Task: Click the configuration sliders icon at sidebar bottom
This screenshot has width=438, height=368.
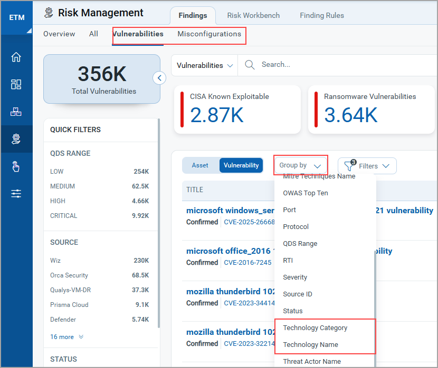Action: pyautogui.click(x=16, y=193)
